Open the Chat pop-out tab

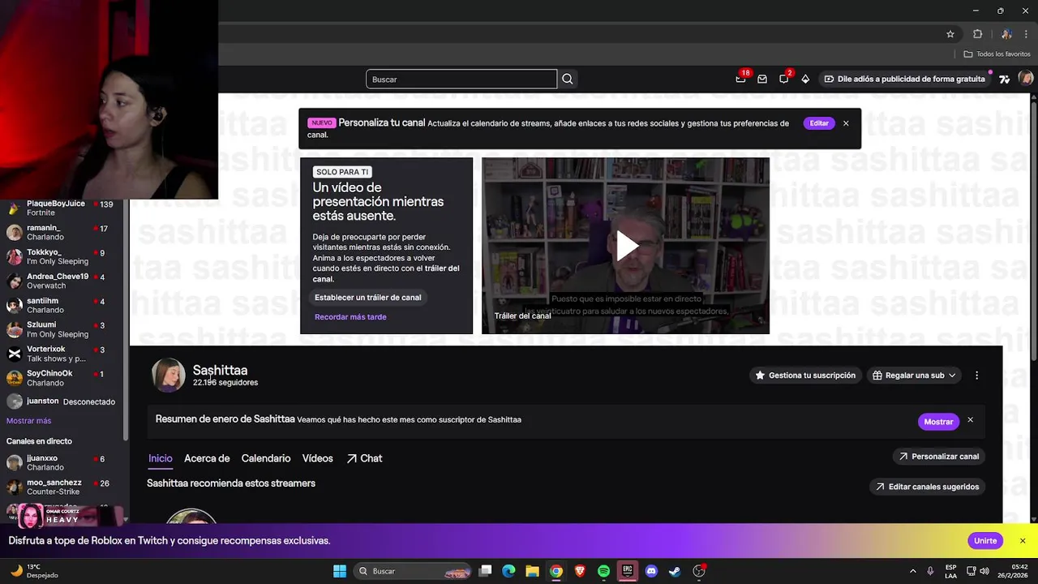pos(364,458)
